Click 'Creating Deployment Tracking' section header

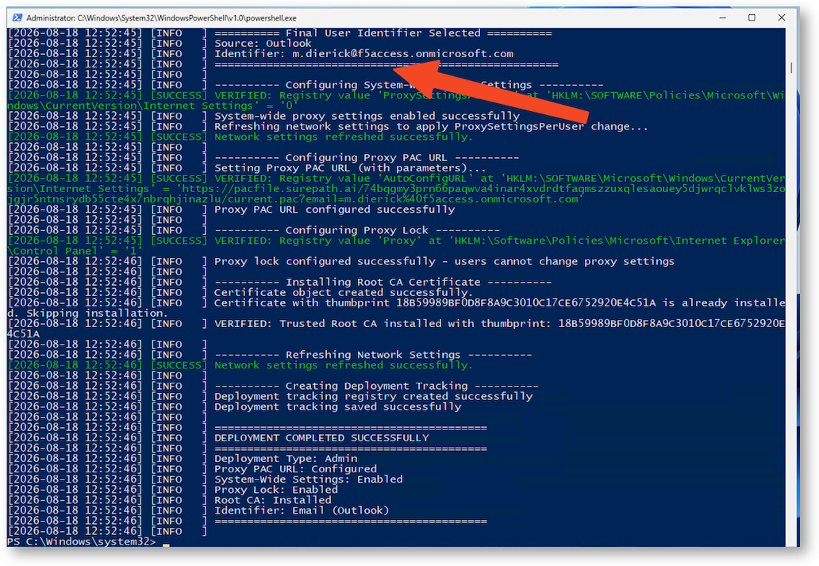click(376, 386)
